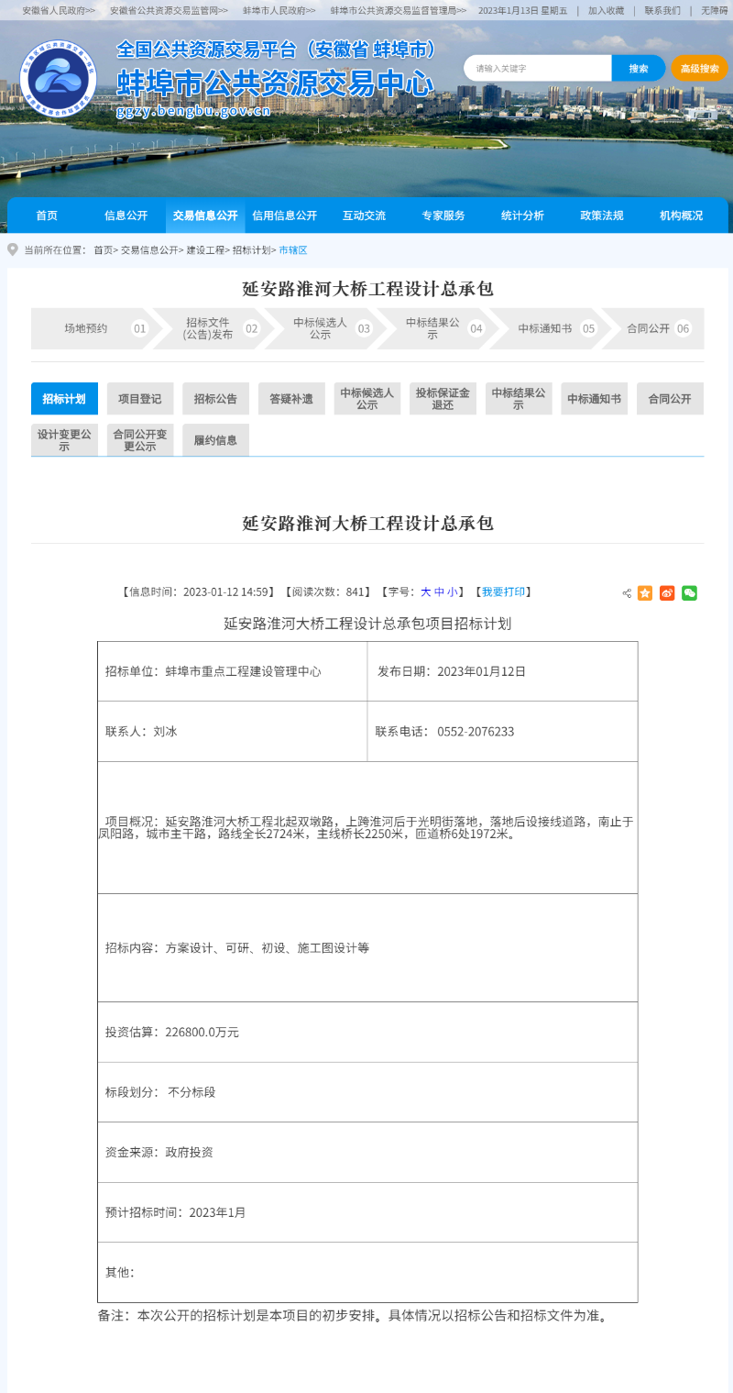Open 高级搜索 advanced search
The image size is (733, 1393).
coord(699,69)
